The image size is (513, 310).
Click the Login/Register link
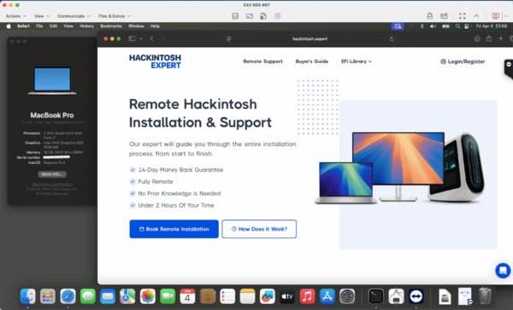(x=463, y=61)
